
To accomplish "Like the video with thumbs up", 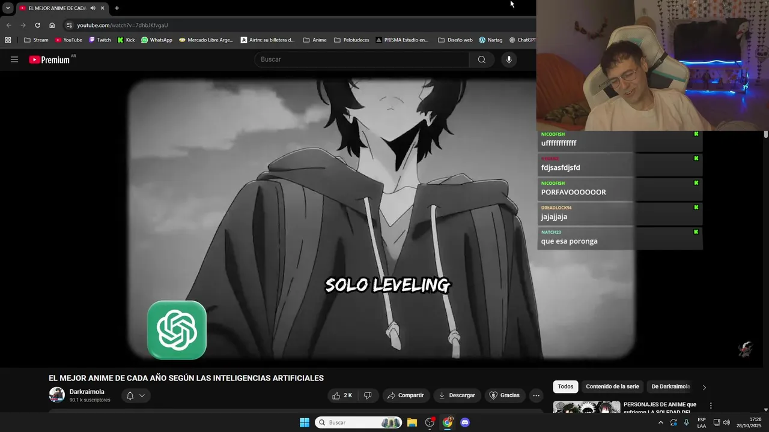I will point(342,395).
